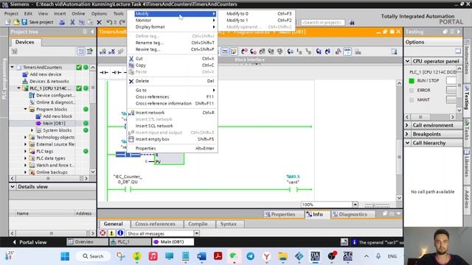Toggle the warnings filter icon
The image size is (472, 265).
(x=111, y=233)
